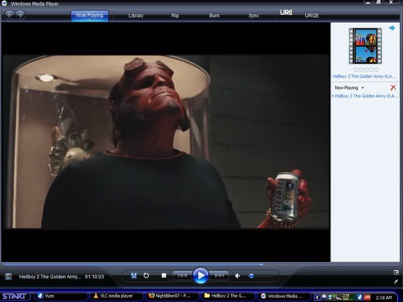Click the Hellboy 2 The Golden Army status title

click(x=50, y=276)
